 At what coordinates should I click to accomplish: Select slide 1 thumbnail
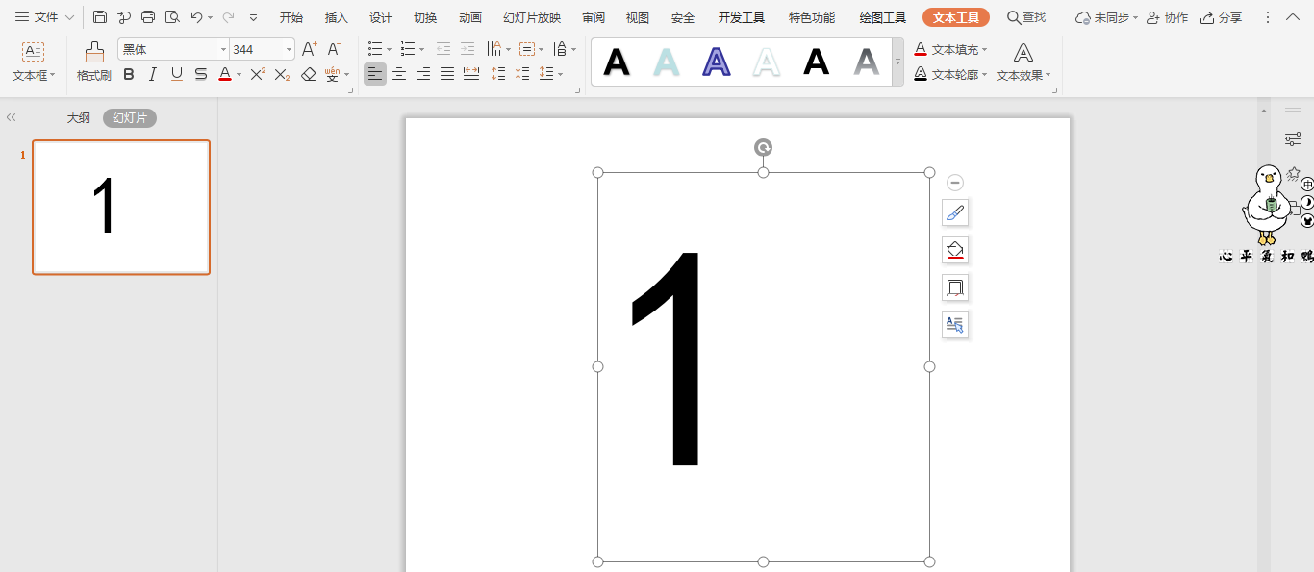coord(121,207)
